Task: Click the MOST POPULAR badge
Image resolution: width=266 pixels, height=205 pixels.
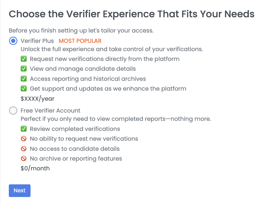Action: [80, 41]
